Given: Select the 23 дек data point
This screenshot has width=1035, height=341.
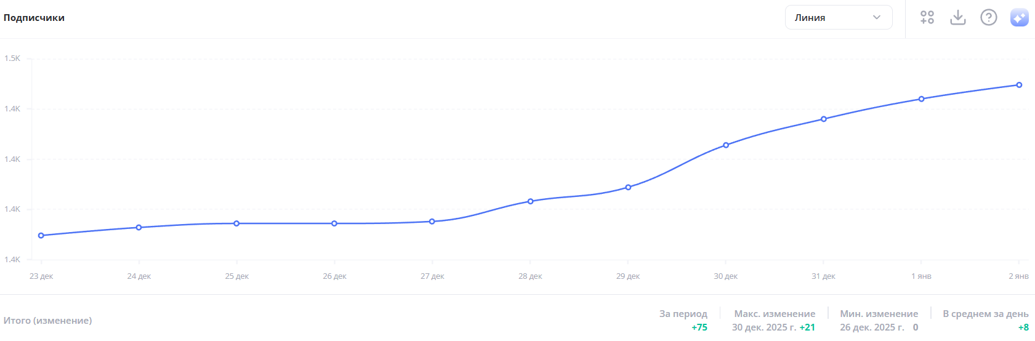Looking at the screenshot, I should [x=41, y=236].
